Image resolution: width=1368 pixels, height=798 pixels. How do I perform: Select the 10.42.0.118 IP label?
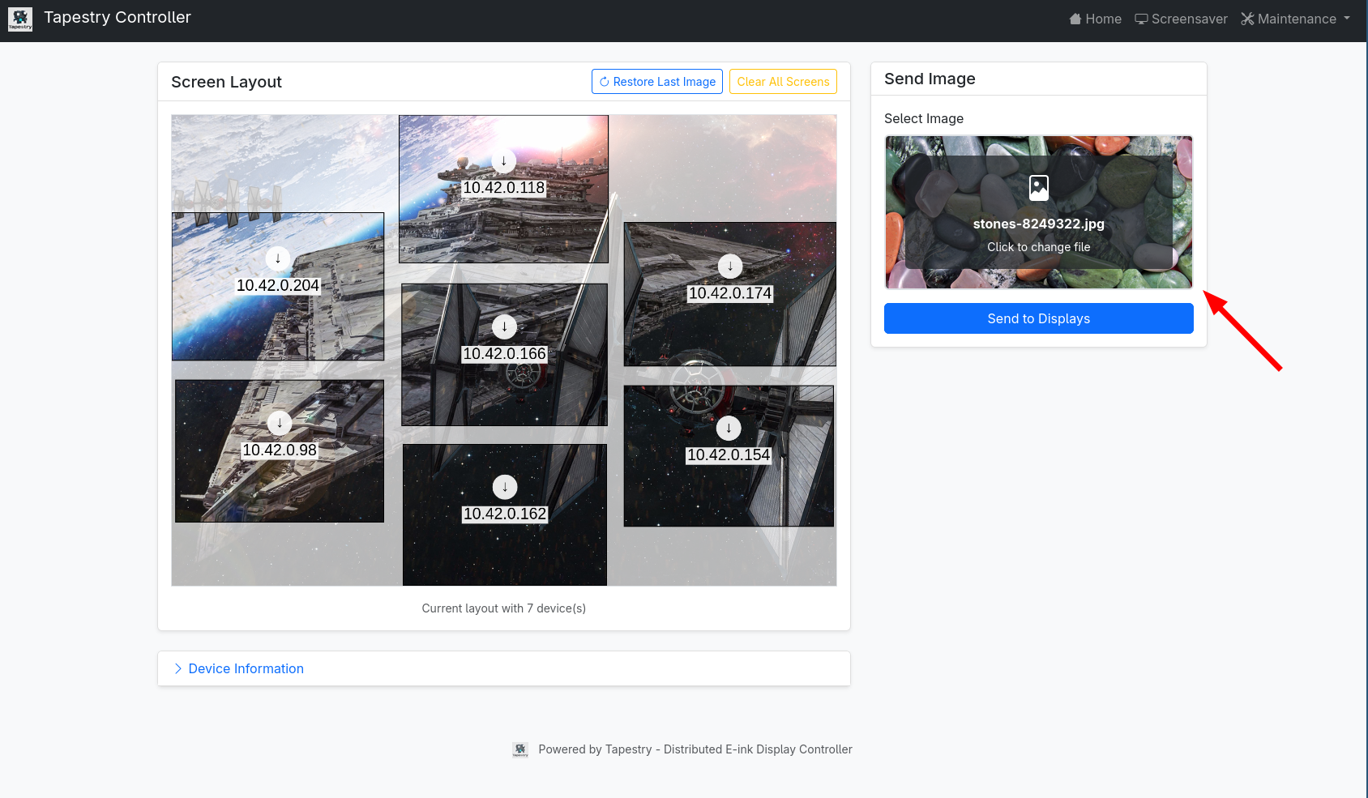pos(503,188)
